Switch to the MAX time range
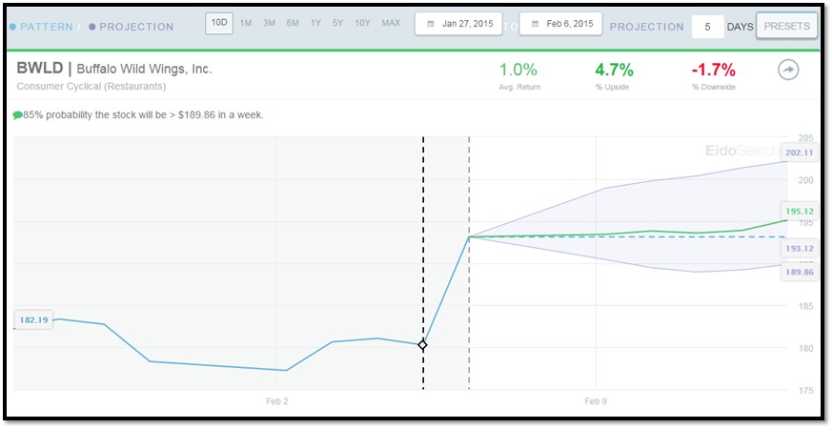 click(391, 24)
